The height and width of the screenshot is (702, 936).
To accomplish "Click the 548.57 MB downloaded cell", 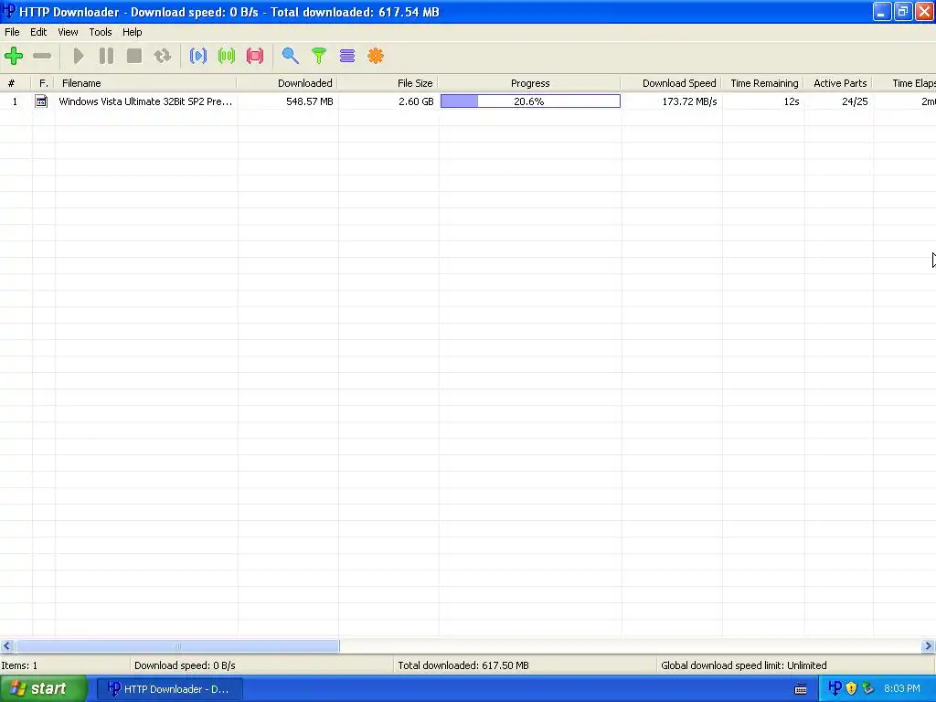I will click(x=309, y=101).
